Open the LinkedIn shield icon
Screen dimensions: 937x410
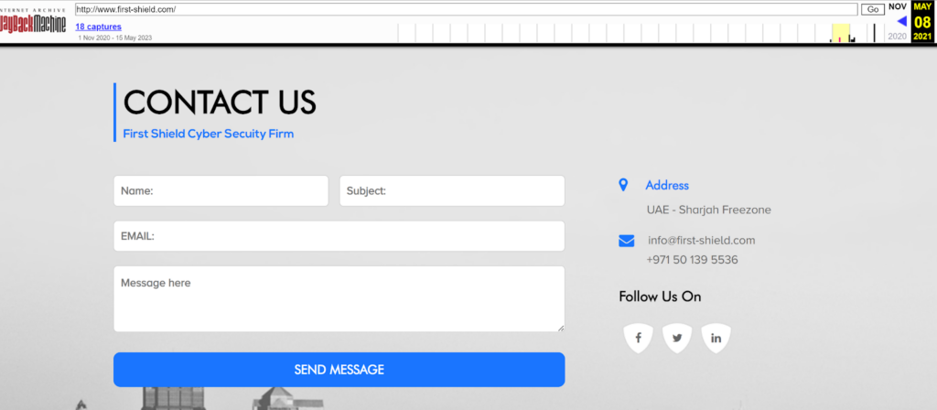click(x=716, y=338)
